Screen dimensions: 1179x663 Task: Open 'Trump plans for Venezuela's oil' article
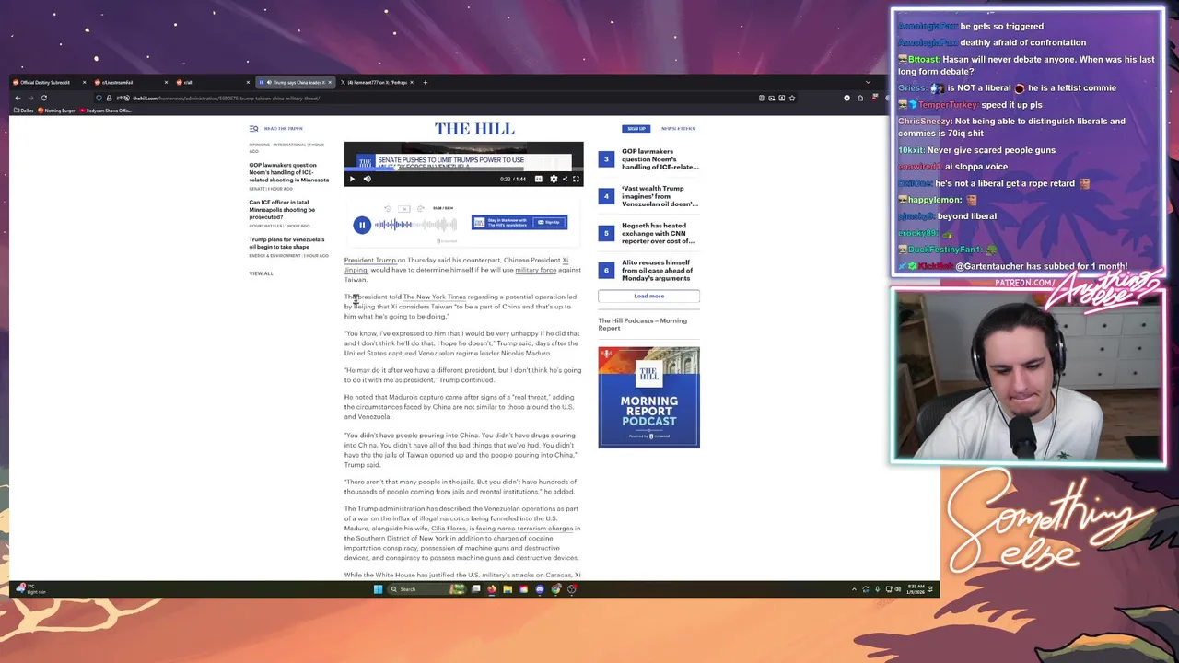tap(286, 243)
